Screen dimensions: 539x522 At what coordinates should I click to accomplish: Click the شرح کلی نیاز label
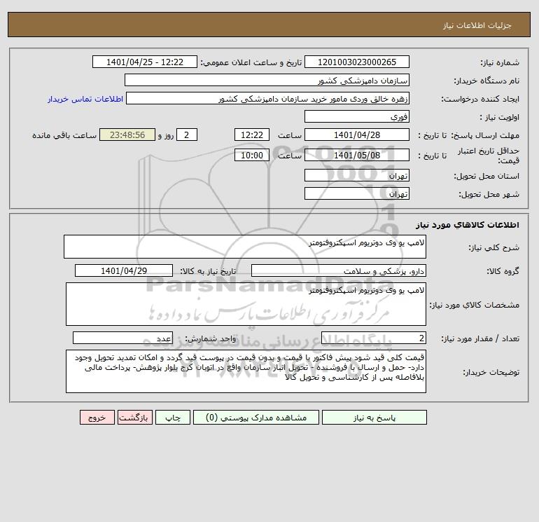coord(494,247)
